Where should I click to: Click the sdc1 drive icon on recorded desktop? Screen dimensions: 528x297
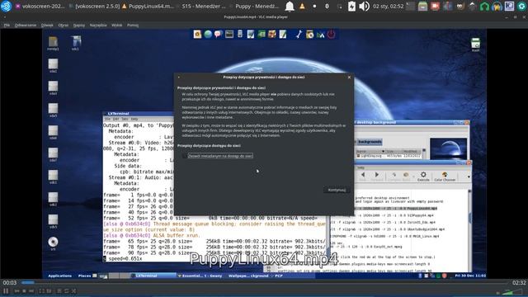[x=76, y=43]
